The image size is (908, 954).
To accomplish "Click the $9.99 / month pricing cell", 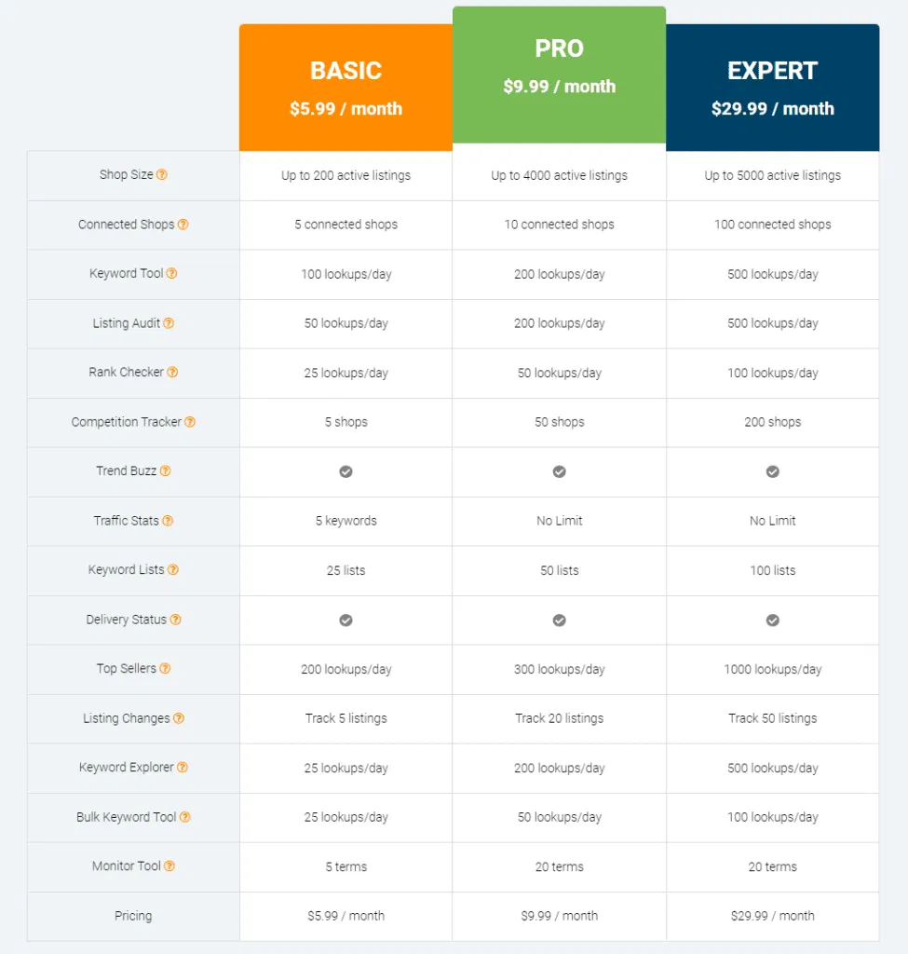I will click(559, 916).
